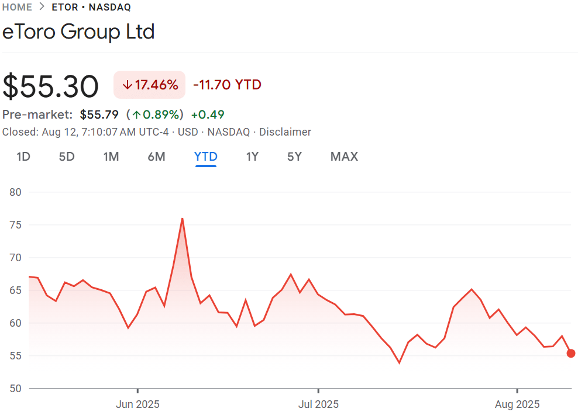The image size is (578, 412).
Task: Click the breadcrumb chevron after HOME
Action: pos(42,7)
